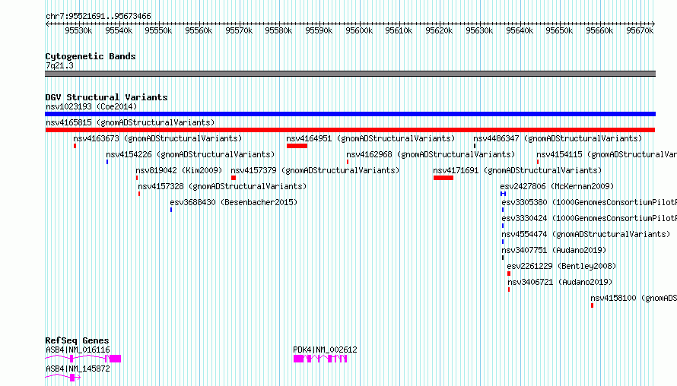Click nsv3406721 (Audano2019) variant label
This screenshot has height=386, width=677.
560,282
